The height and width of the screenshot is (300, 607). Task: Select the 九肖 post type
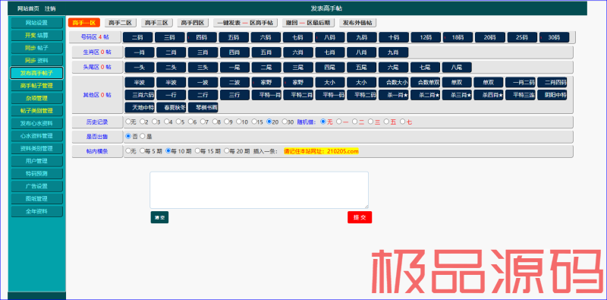[393, 52]
